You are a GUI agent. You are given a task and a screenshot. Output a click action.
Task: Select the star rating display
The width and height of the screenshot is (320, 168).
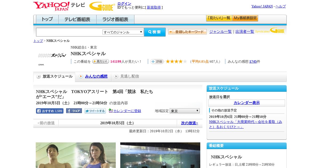pos(176,61)
